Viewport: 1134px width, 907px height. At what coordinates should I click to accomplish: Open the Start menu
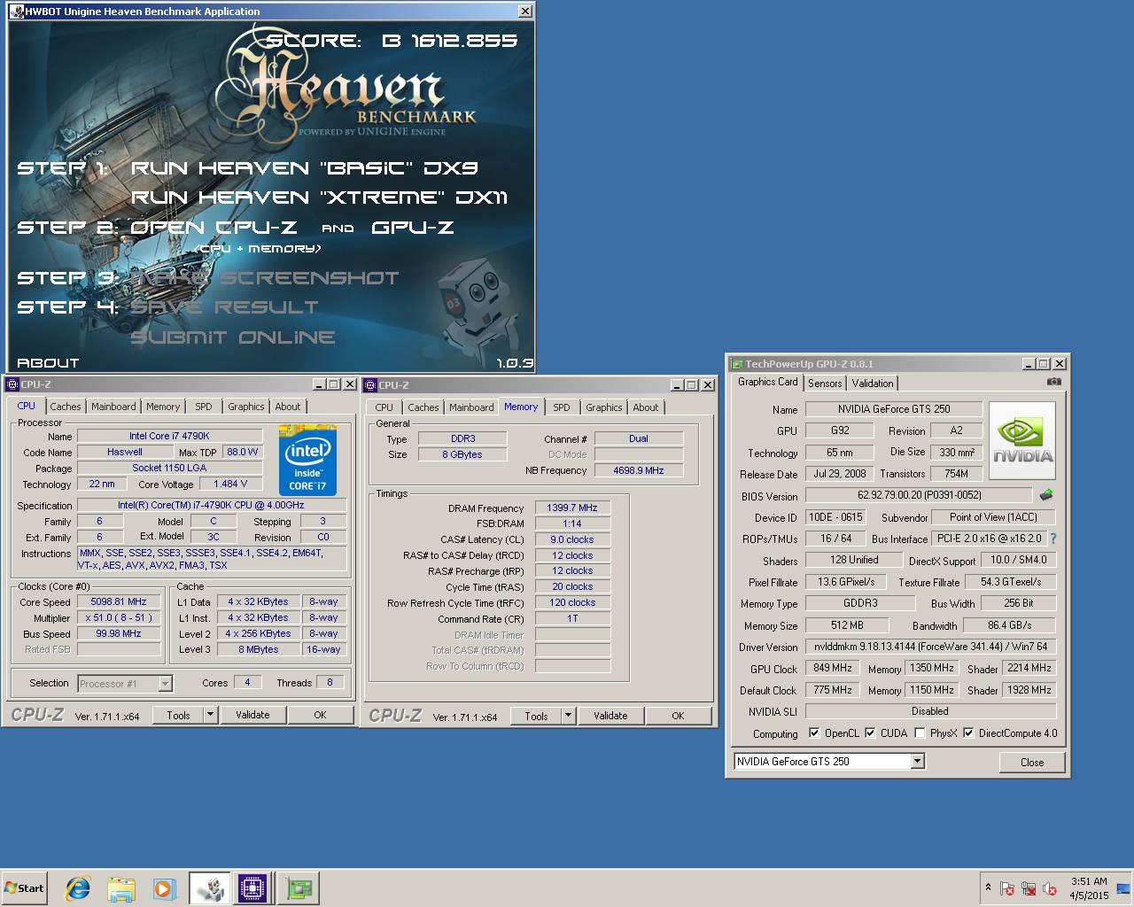pyautogui.click(x=24, y=888)
